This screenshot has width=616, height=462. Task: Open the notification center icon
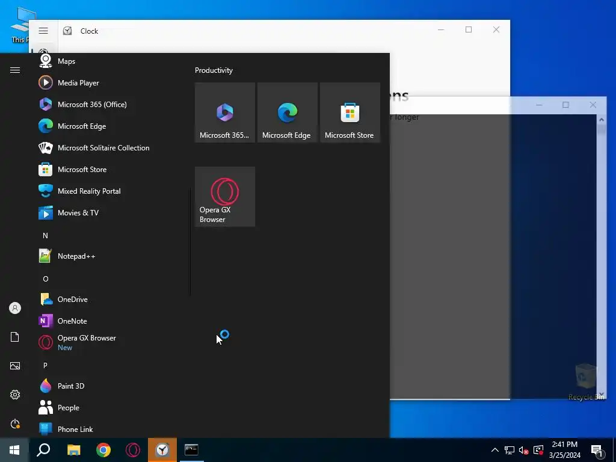click(597, 451)
